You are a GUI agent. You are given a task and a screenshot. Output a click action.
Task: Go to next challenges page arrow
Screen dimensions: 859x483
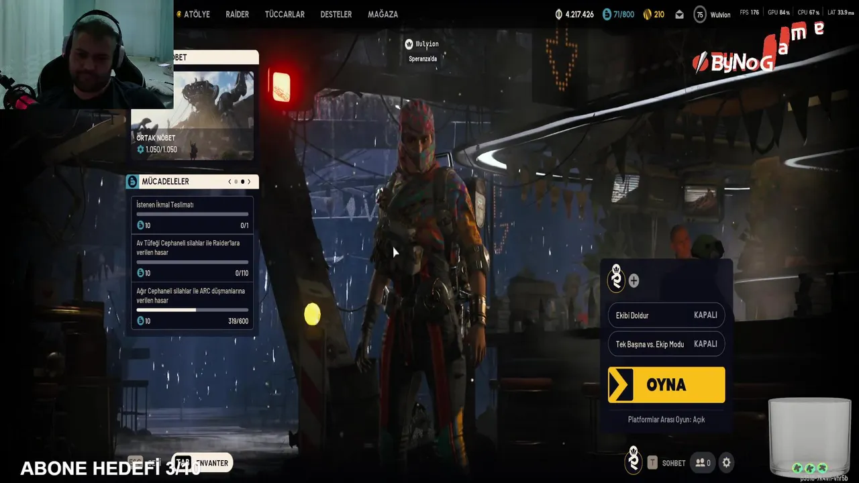(x=249, y=182)
